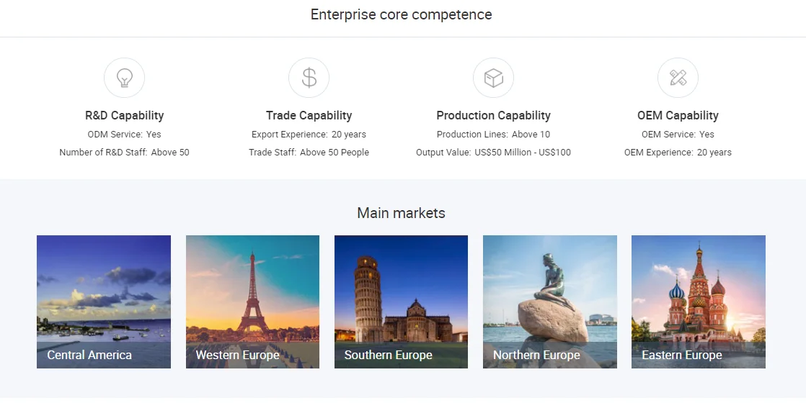This screenshot has width=806, height=403.
Task: Open the Eastern Europe cathedral thumbnail
Action: [x=699, y=302]
